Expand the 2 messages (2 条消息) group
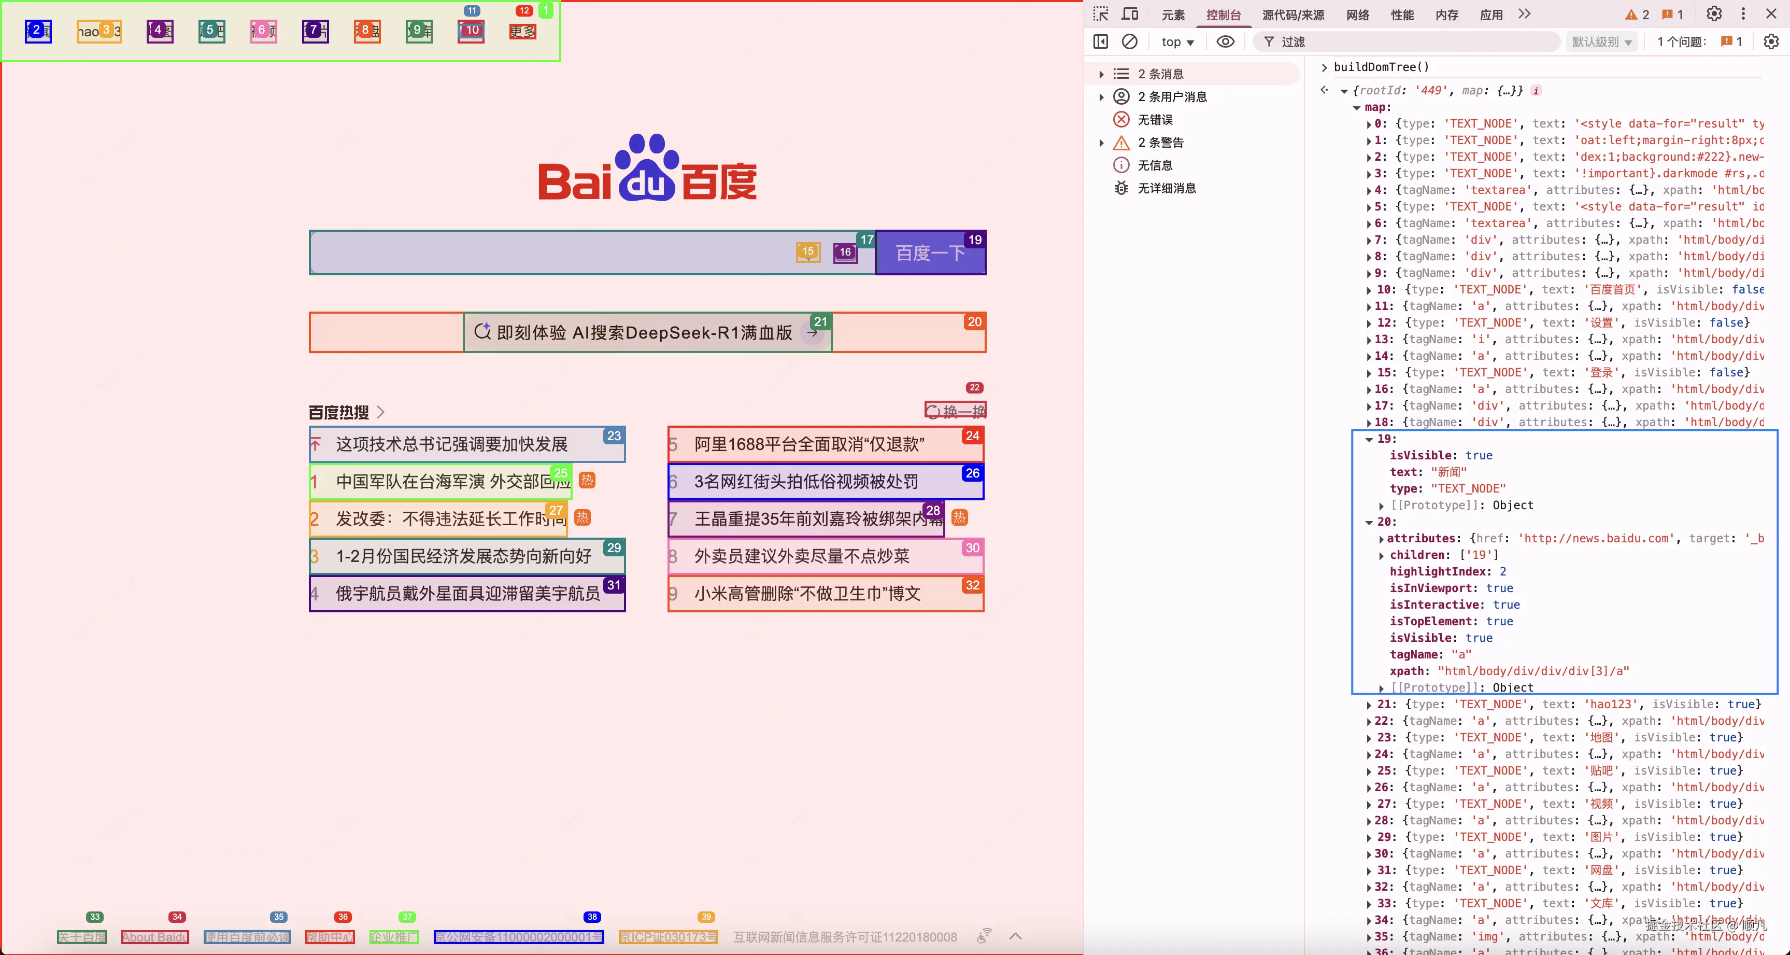Screen dimensions: 1790x955 click(1101, 74)
